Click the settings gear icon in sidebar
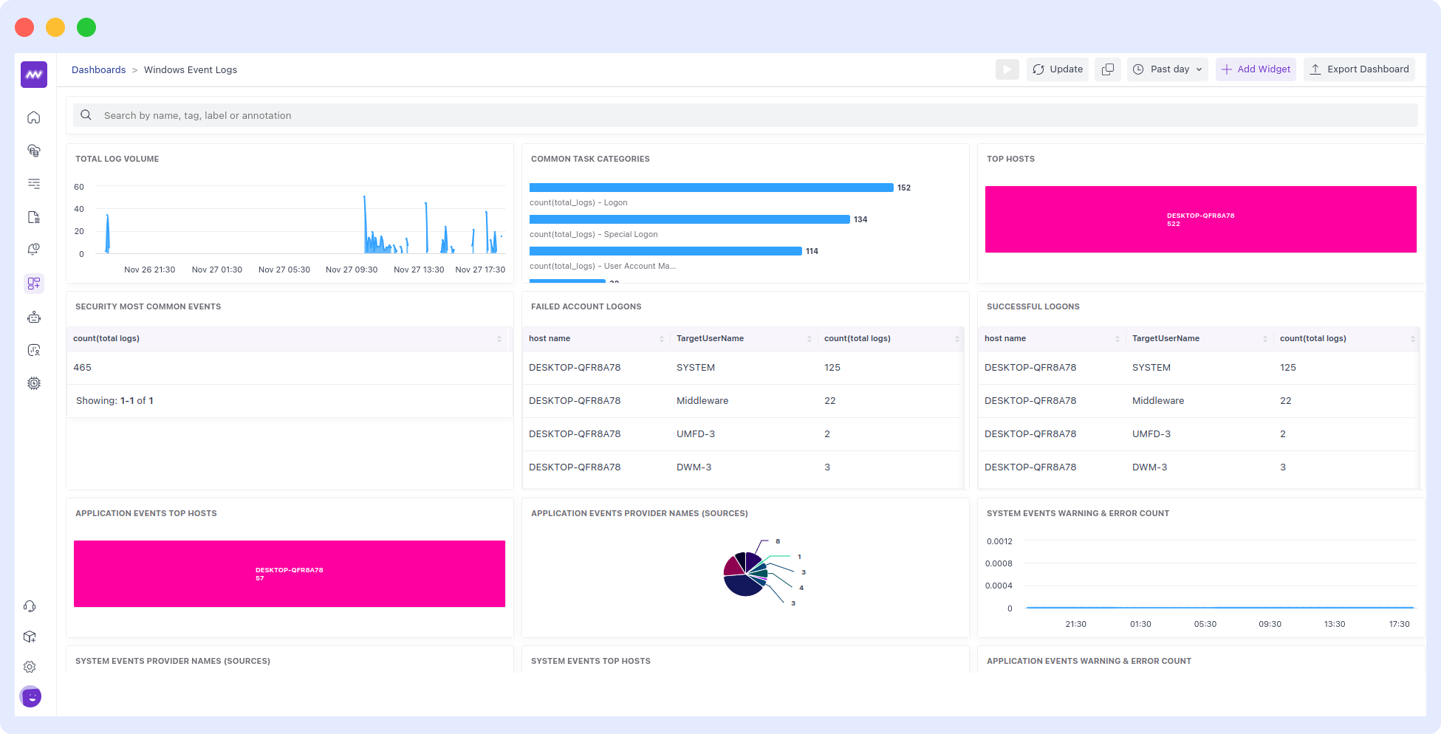Image resolution: width=1441 pixels, height=734 pixels. (30, 667)
